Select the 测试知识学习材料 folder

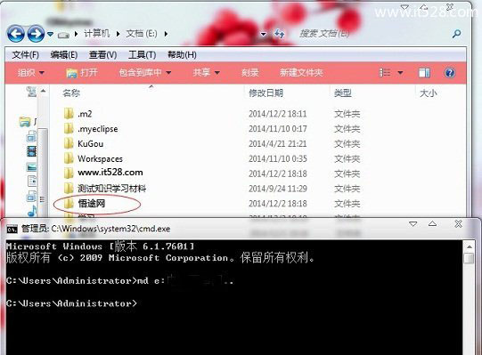112,189
